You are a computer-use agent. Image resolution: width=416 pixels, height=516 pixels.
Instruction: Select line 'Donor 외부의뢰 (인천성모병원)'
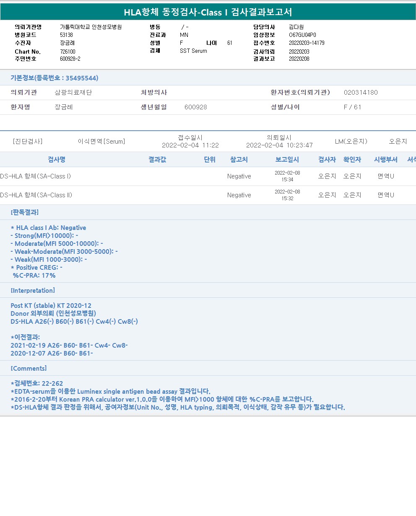[x=53, y=314]
